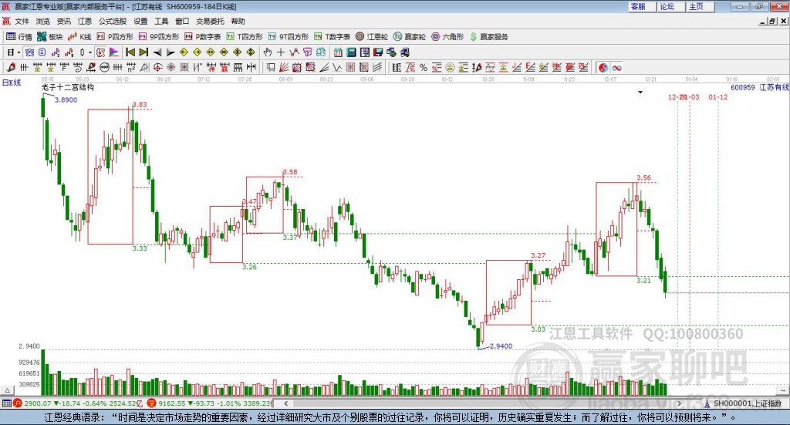This screenshot has height=425, width=790.
Task: Open the 公式选股 menu
Action: tap(113, 21)
